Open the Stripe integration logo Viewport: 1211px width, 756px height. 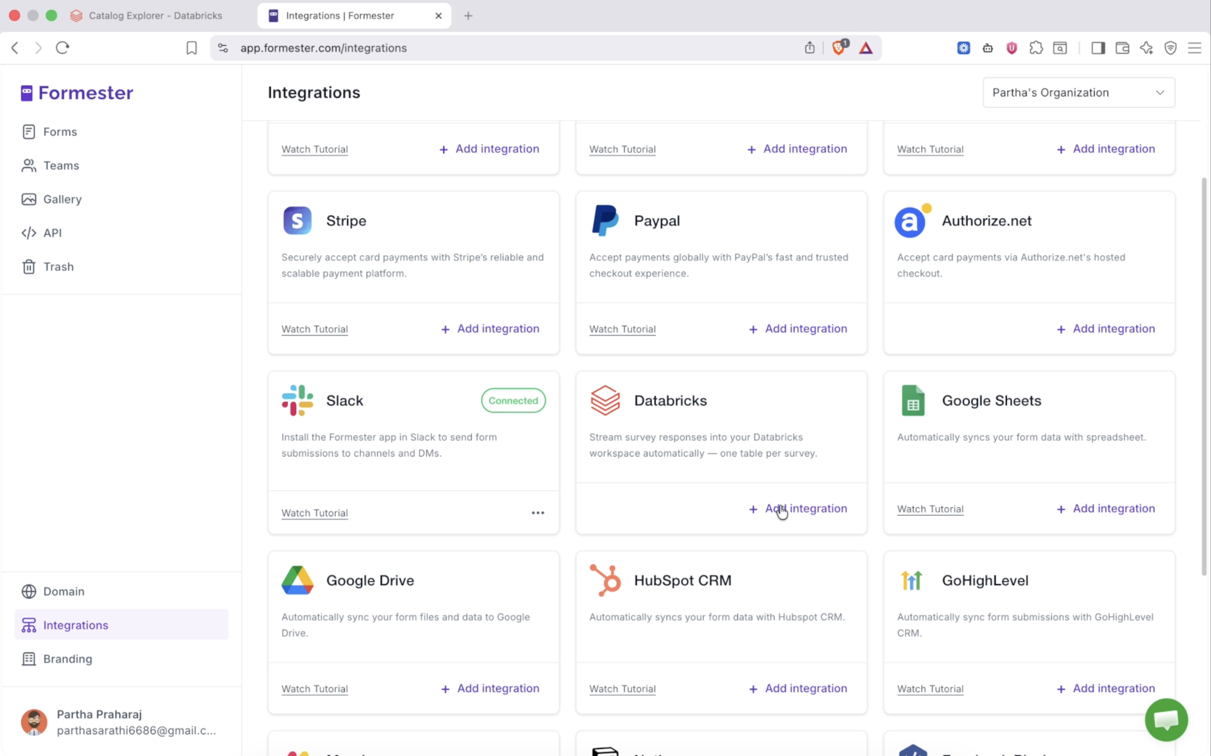[297, 221]
